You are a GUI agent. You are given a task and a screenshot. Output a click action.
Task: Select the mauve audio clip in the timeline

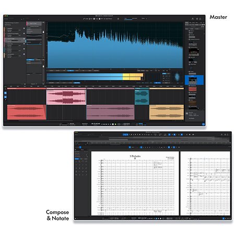[110, 112]
